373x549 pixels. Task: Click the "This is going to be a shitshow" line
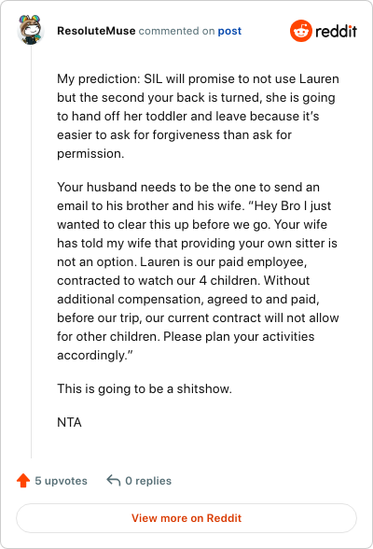[x=145, y=388]
